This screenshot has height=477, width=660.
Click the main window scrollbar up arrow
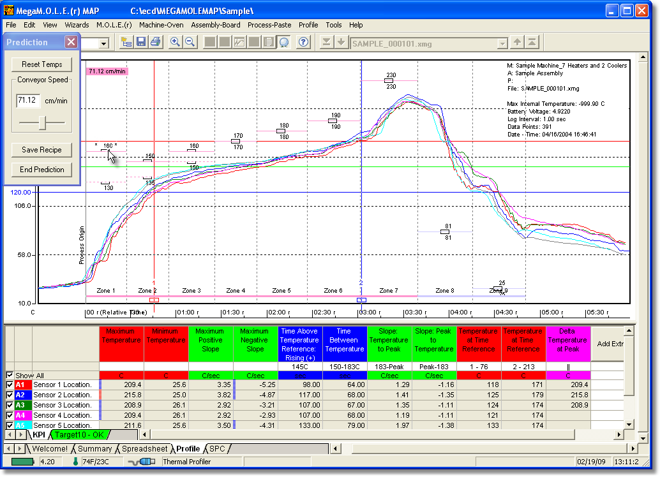click(x=643, y=57)
